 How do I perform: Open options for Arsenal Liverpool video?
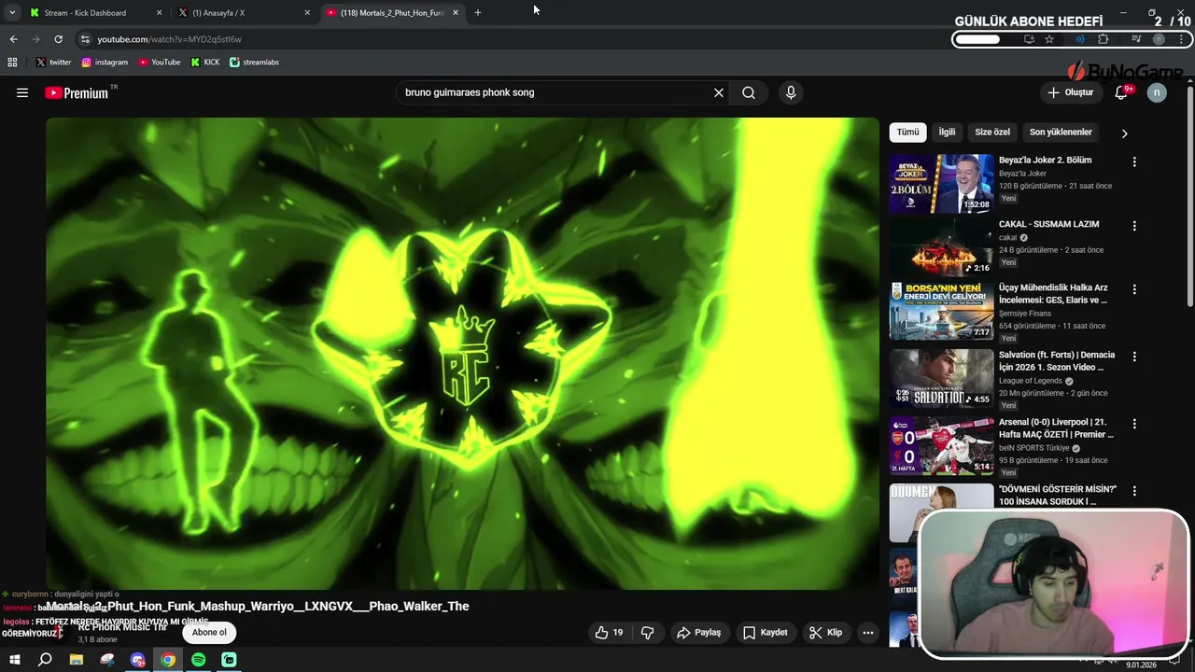click(1134, 424)
